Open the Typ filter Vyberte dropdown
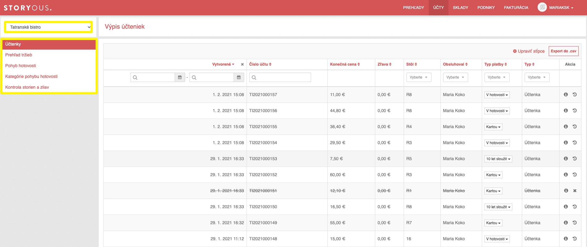The height and width of the screenshot is (247, 587). point(537,77)
